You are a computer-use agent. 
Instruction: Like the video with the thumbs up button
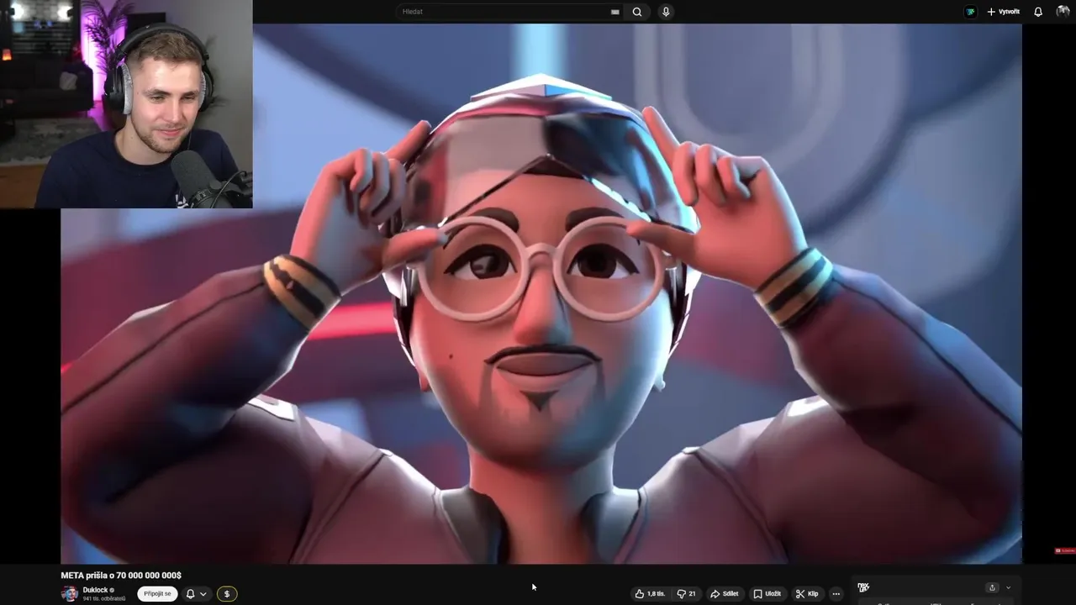[650, 594]
